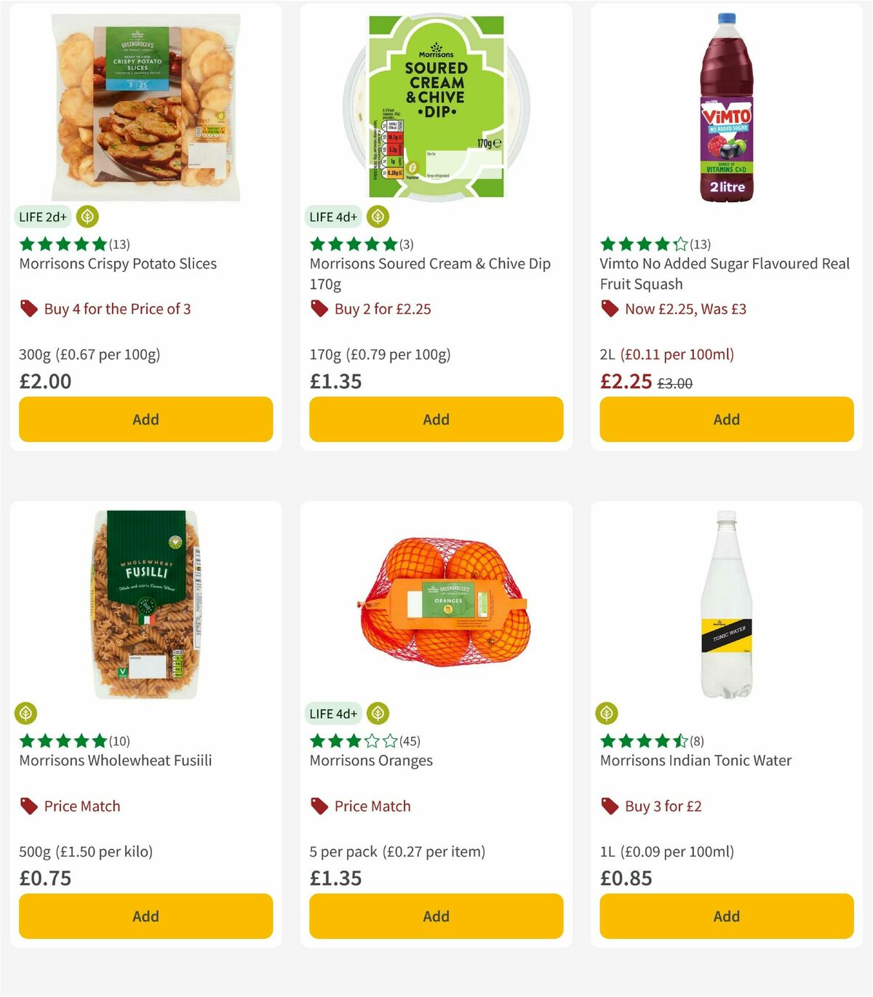The width and height of the screenshot is (873, 997).
Task: Click the LIFE 4d+ badge on Morrisons Oranges
Action: 333,713
